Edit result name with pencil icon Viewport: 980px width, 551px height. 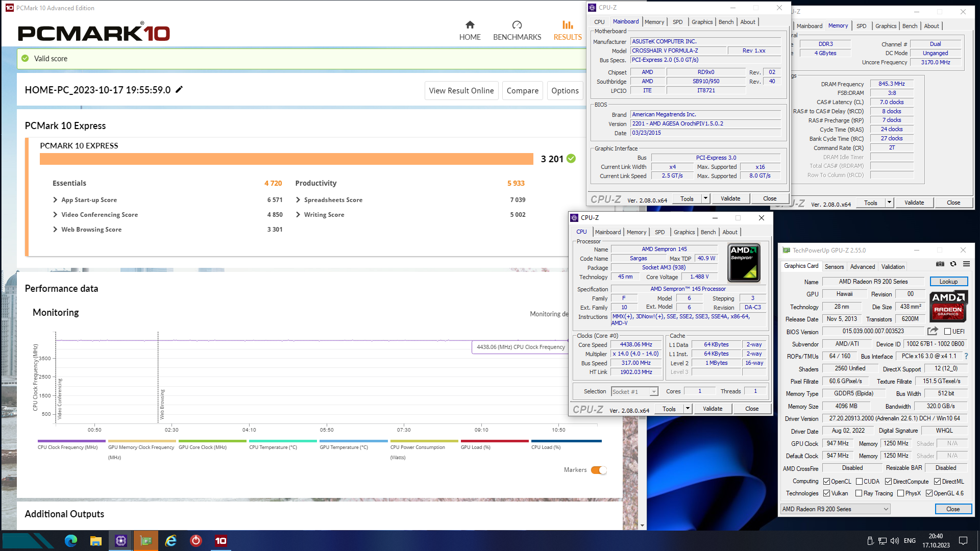pyautogui.click(x=179, y=90)
